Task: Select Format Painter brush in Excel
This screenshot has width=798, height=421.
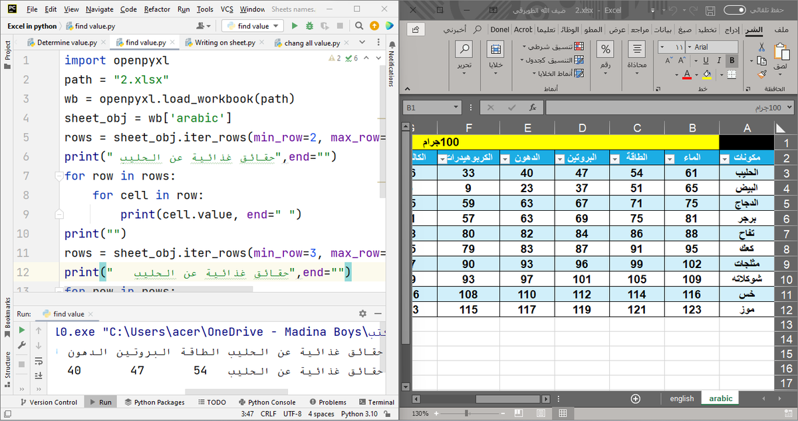Action: (762, 74)
